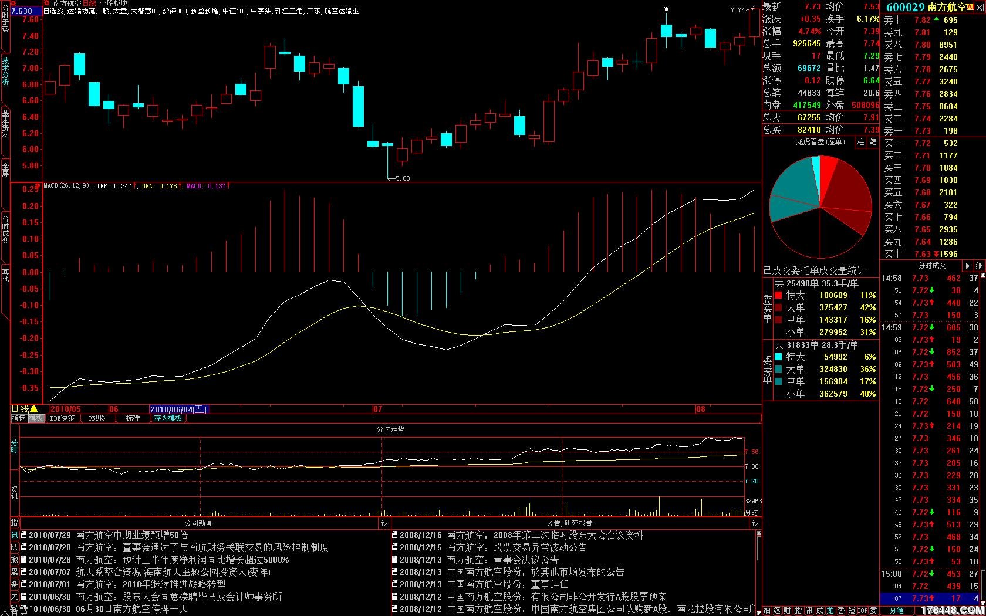Select the 财 tab in bottom strip
This screenshot has height=616, width=986.
788,611
